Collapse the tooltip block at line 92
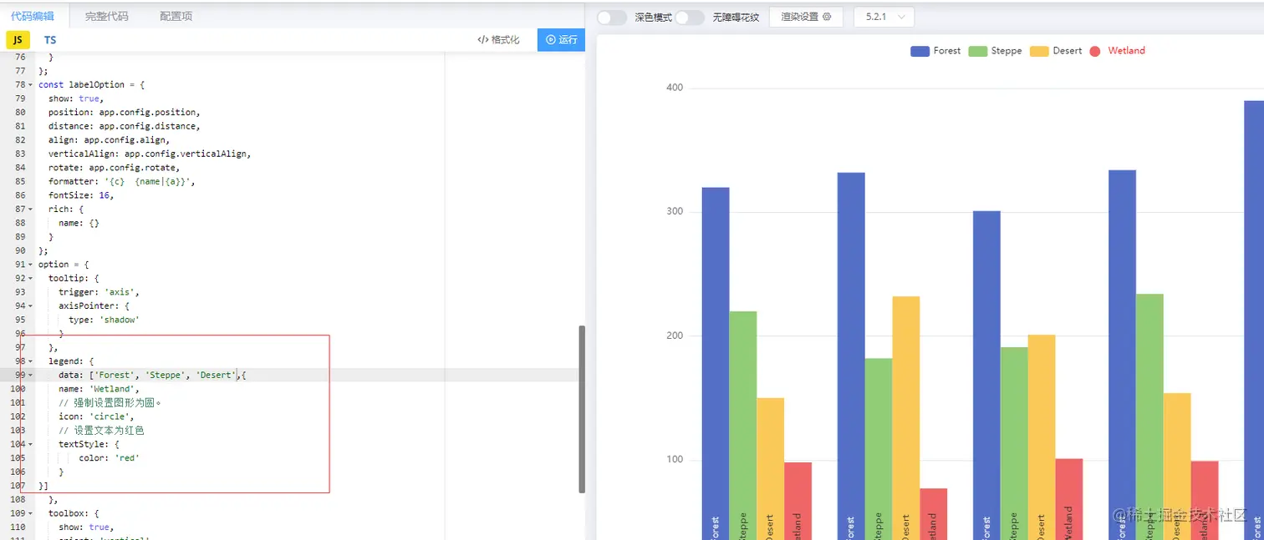 pos(31,279)
